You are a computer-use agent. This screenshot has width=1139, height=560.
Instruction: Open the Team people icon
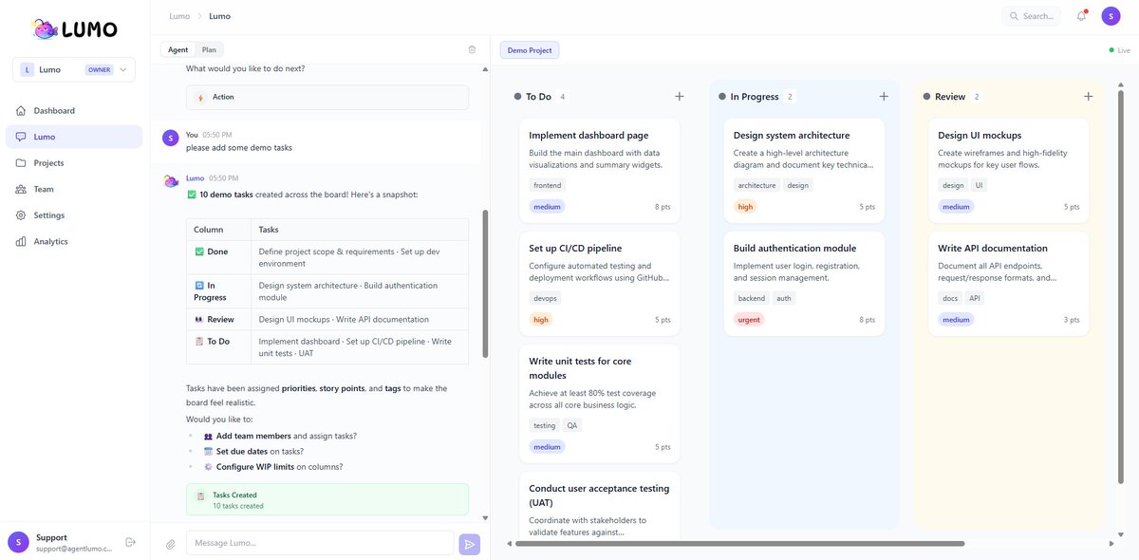coord(22,189)
